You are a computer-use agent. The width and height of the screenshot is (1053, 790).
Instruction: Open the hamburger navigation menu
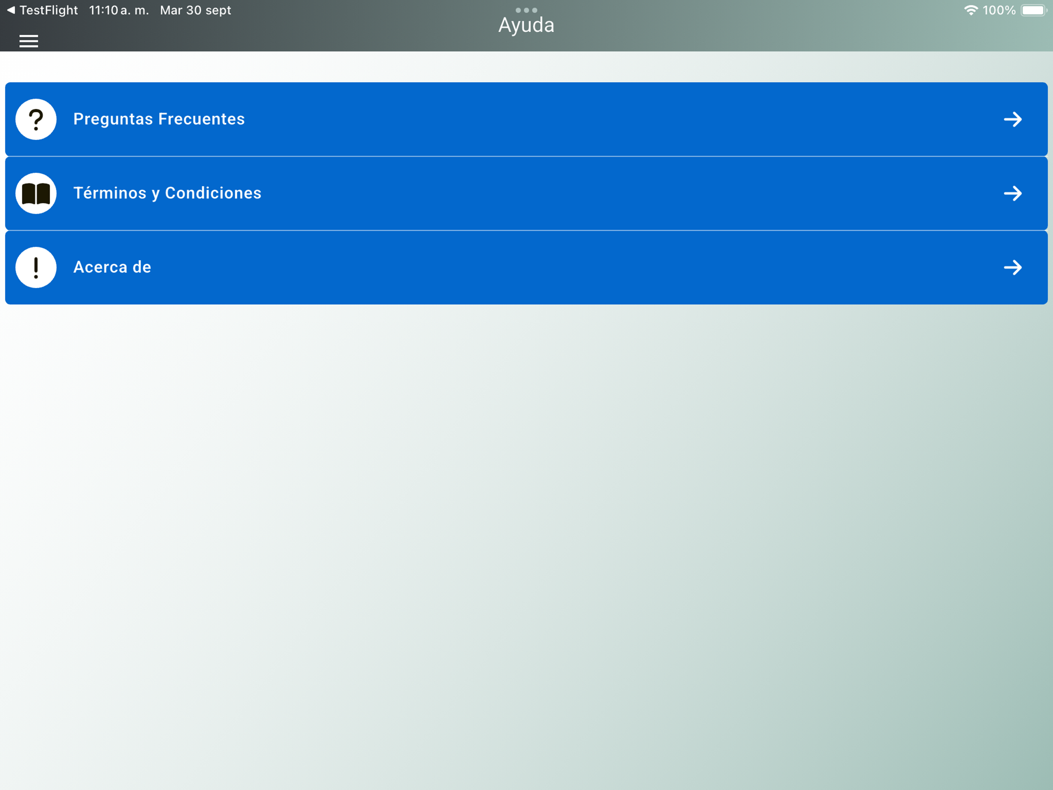29,41
